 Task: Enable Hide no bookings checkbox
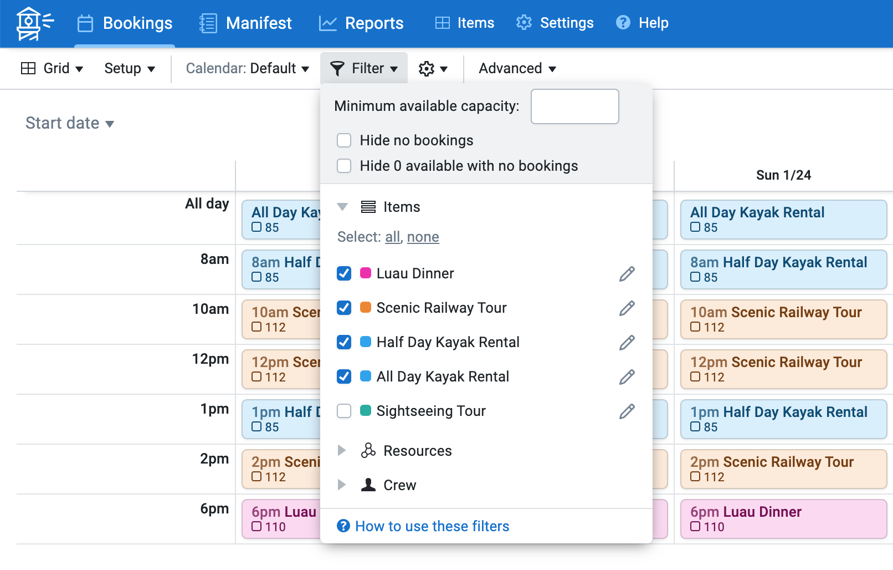(344, 140)
